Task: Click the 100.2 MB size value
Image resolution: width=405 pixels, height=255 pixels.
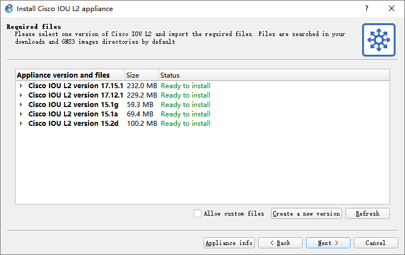Action: (142, 124)
